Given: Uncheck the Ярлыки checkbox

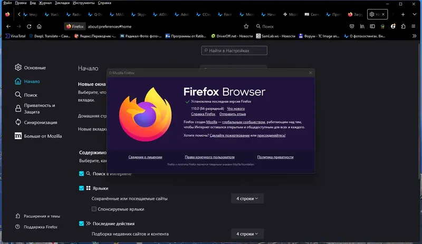Looking at the screenshot, I should click(x=82, y=188).
